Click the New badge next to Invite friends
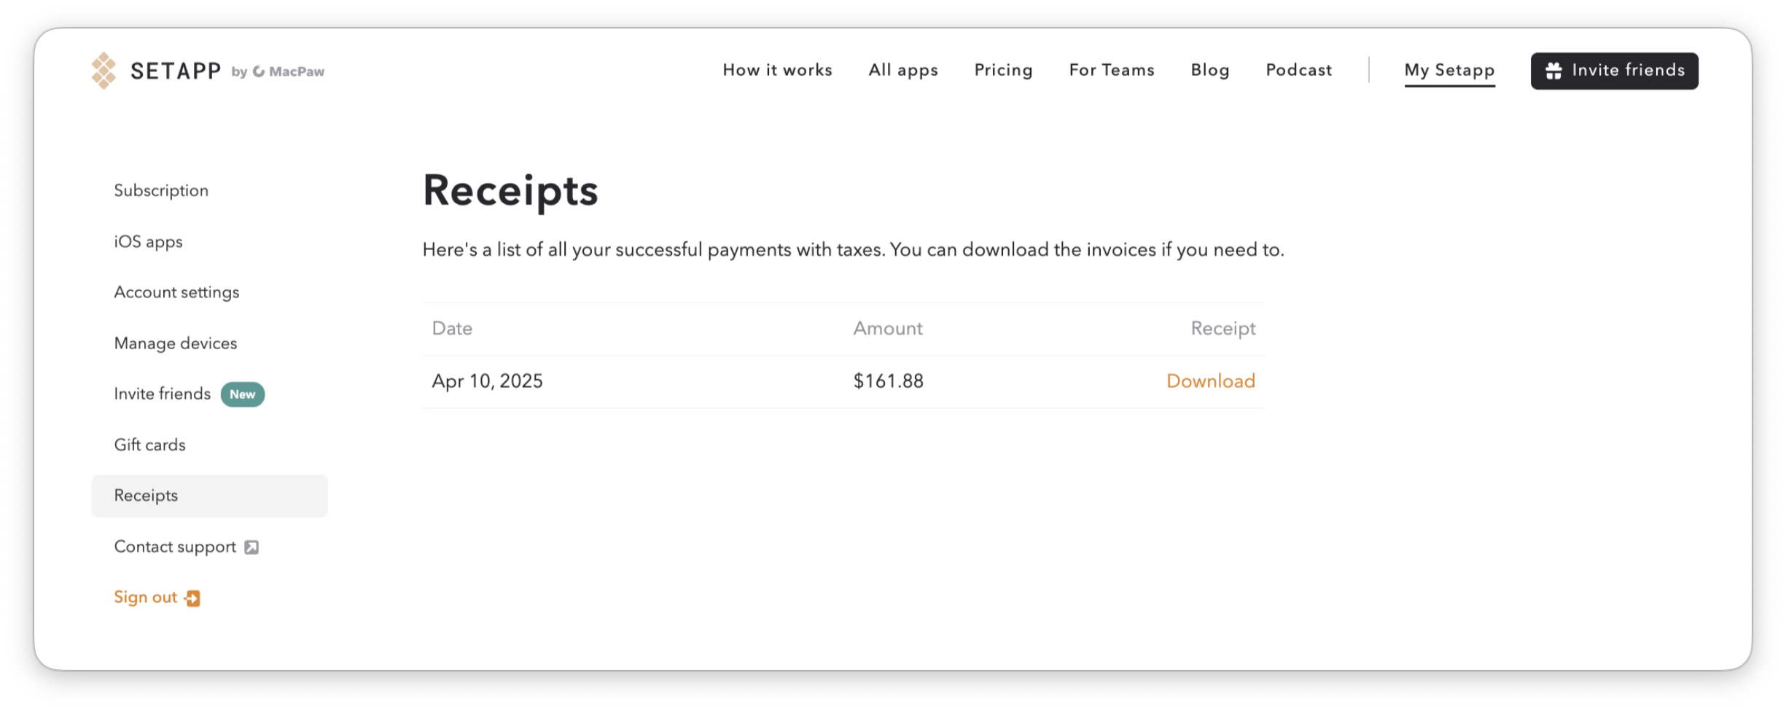1786x710 pixels. [x=243, y=394]
